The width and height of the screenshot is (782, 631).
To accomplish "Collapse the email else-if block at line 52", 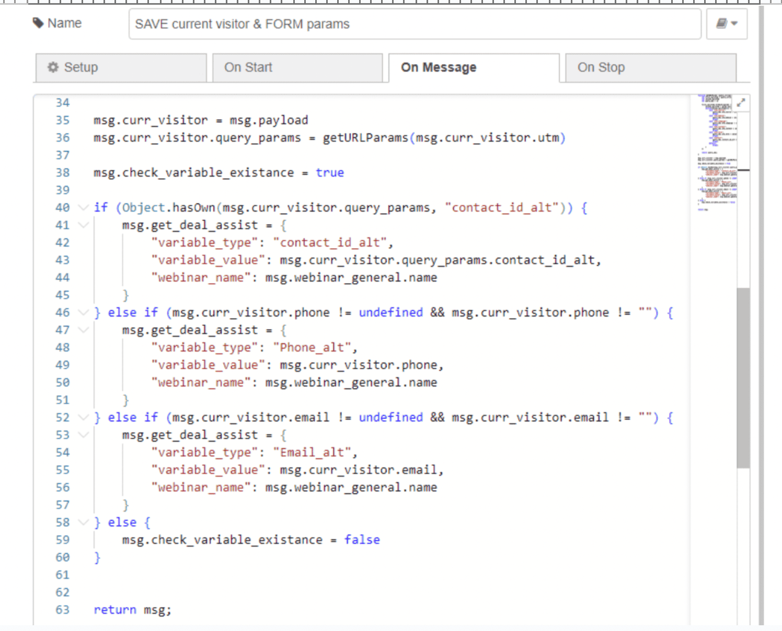I will coord(83,418).
